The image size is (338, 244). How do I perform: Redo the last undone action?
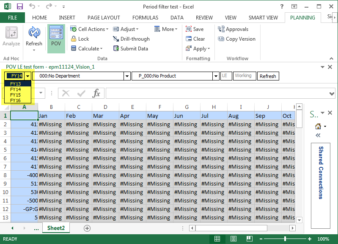(49, 6)
